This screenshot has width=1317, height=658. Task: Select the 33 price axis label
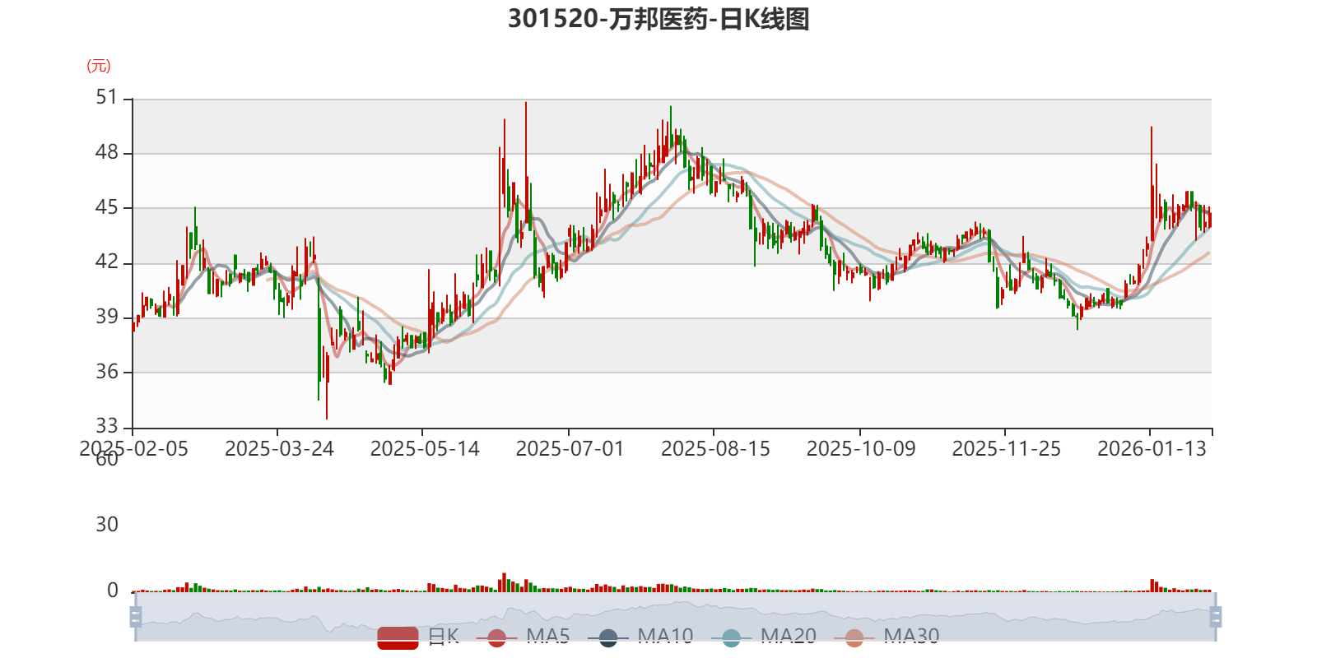(107, 426)
